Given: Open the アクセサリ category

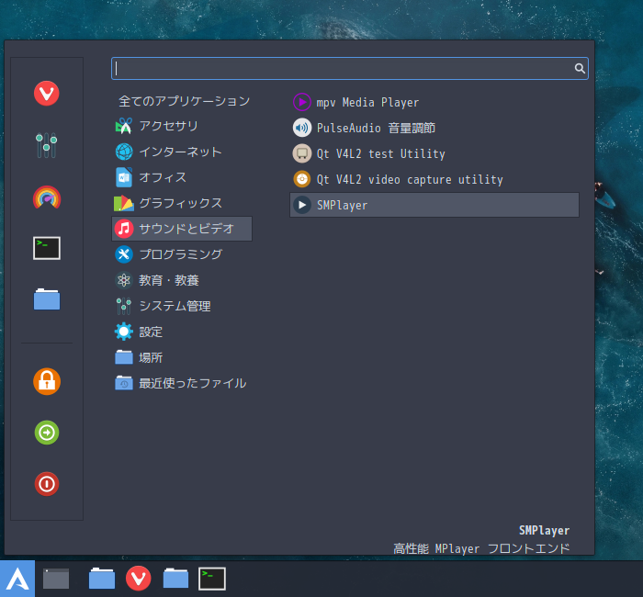Looking at the screenshot, I should pos(182,126).
